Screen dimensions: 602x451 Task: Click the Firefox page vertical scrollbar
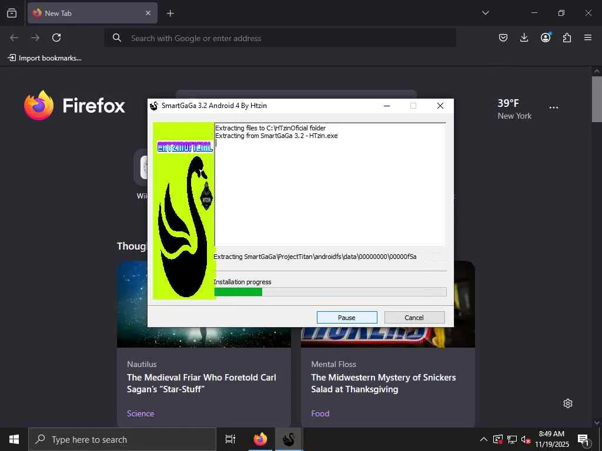(597, 99)
